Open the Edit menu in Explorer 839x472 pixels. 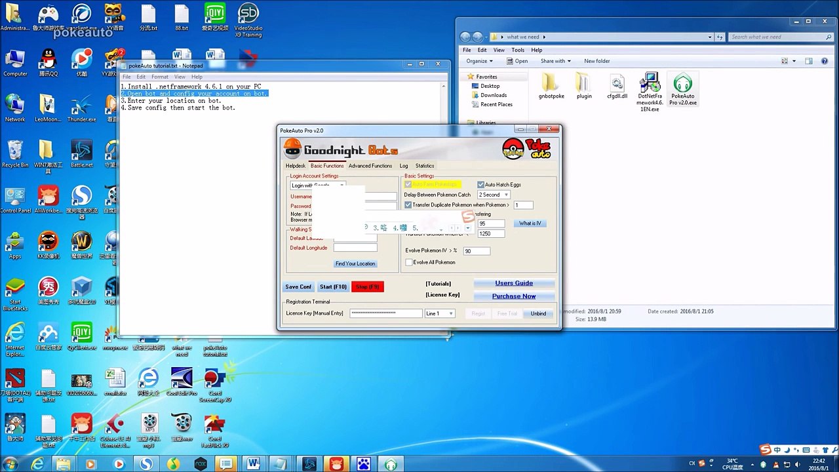pos(482,50)
